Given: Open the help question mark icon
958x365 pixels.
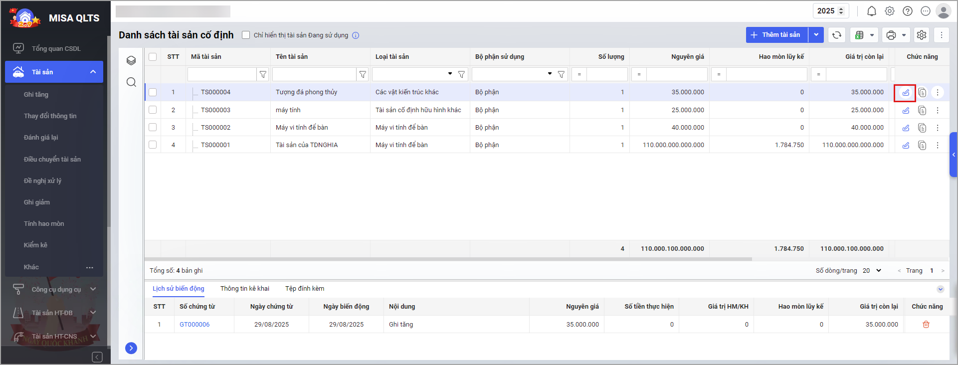Looking at the screenshot, I should click(x=908, y=11).
